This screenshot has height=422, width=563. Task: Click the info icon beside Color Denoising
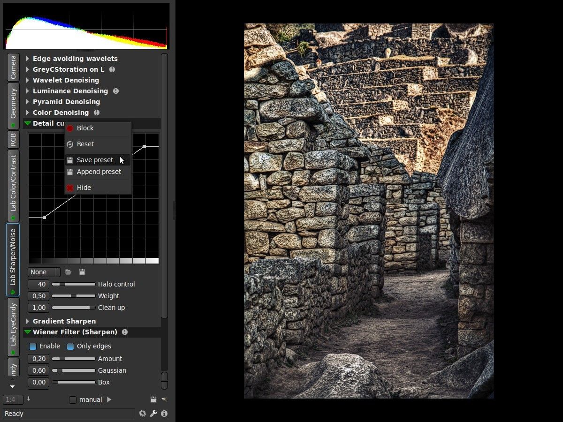97,113
